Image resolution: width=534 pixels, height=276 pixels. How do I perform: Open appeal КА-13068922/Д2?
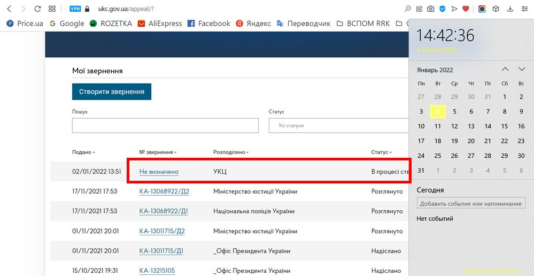point(164,191)
